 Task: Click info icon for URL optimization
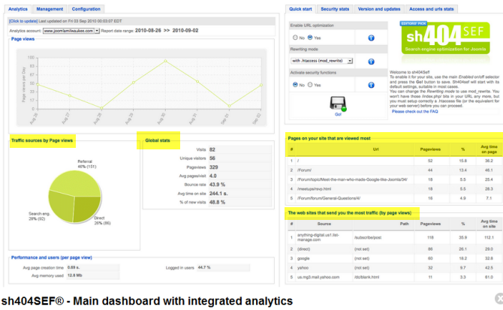[x=371, y=38]
